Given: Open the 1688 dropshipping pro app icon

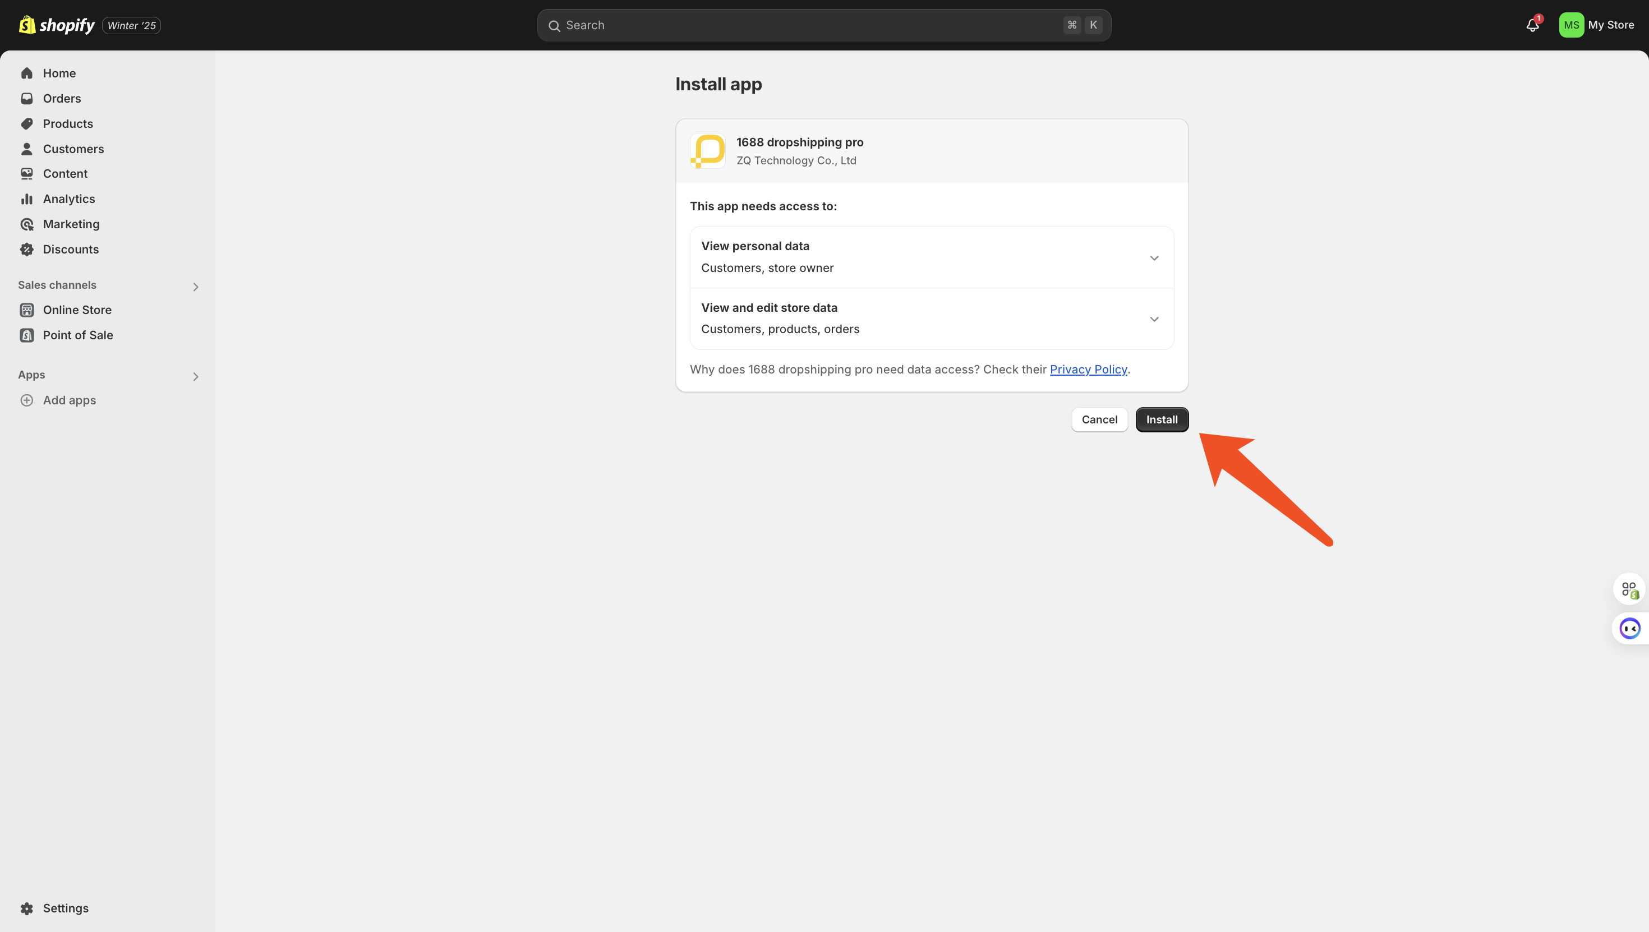Looking at the screenshot, I should (x=707, y=151).
